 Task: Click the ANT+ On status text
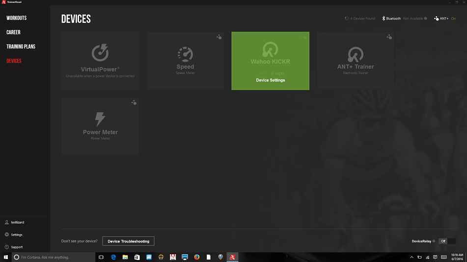tap(453, 19)
